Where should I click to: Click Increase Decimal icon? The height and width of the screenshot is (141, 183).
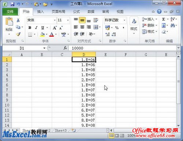coord(108,34)
